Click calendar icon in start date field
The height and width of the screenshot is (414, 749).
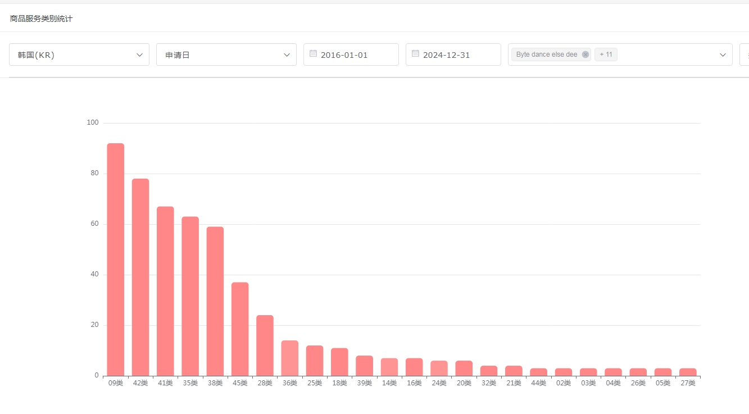pos(314,54)
